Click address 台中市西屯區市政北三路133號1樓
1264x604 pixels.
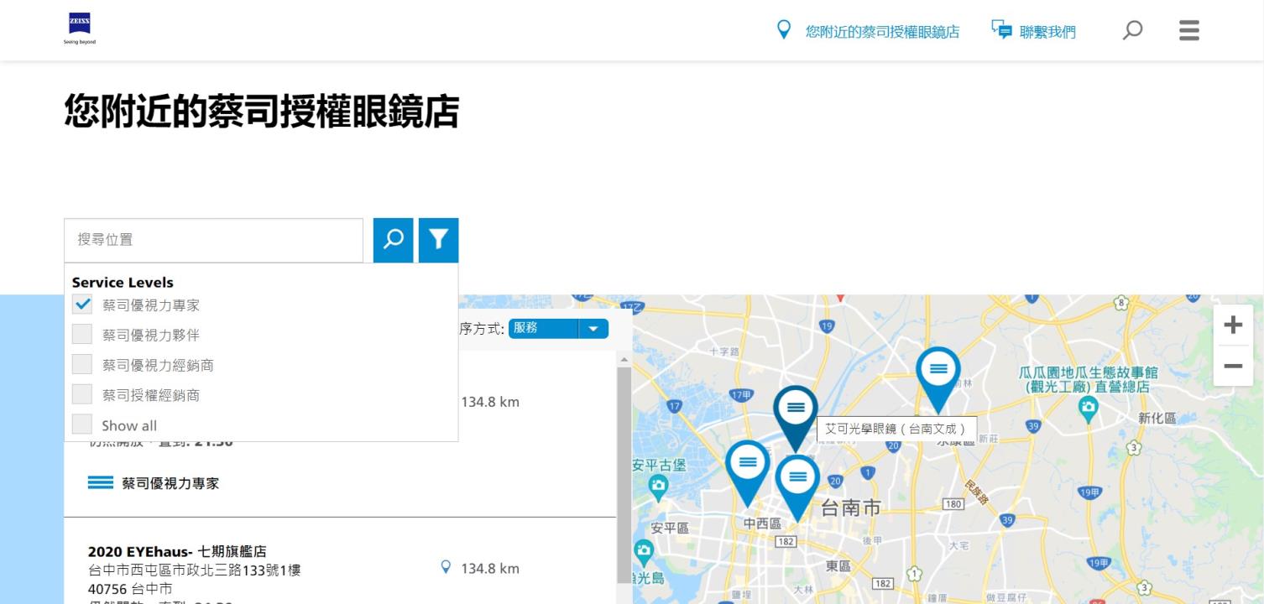[x=195, y=570]
